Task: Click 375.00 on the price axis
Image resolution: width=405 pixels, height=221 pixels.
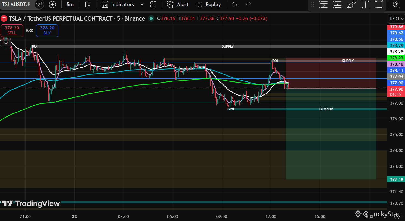Action: (396, 134)
